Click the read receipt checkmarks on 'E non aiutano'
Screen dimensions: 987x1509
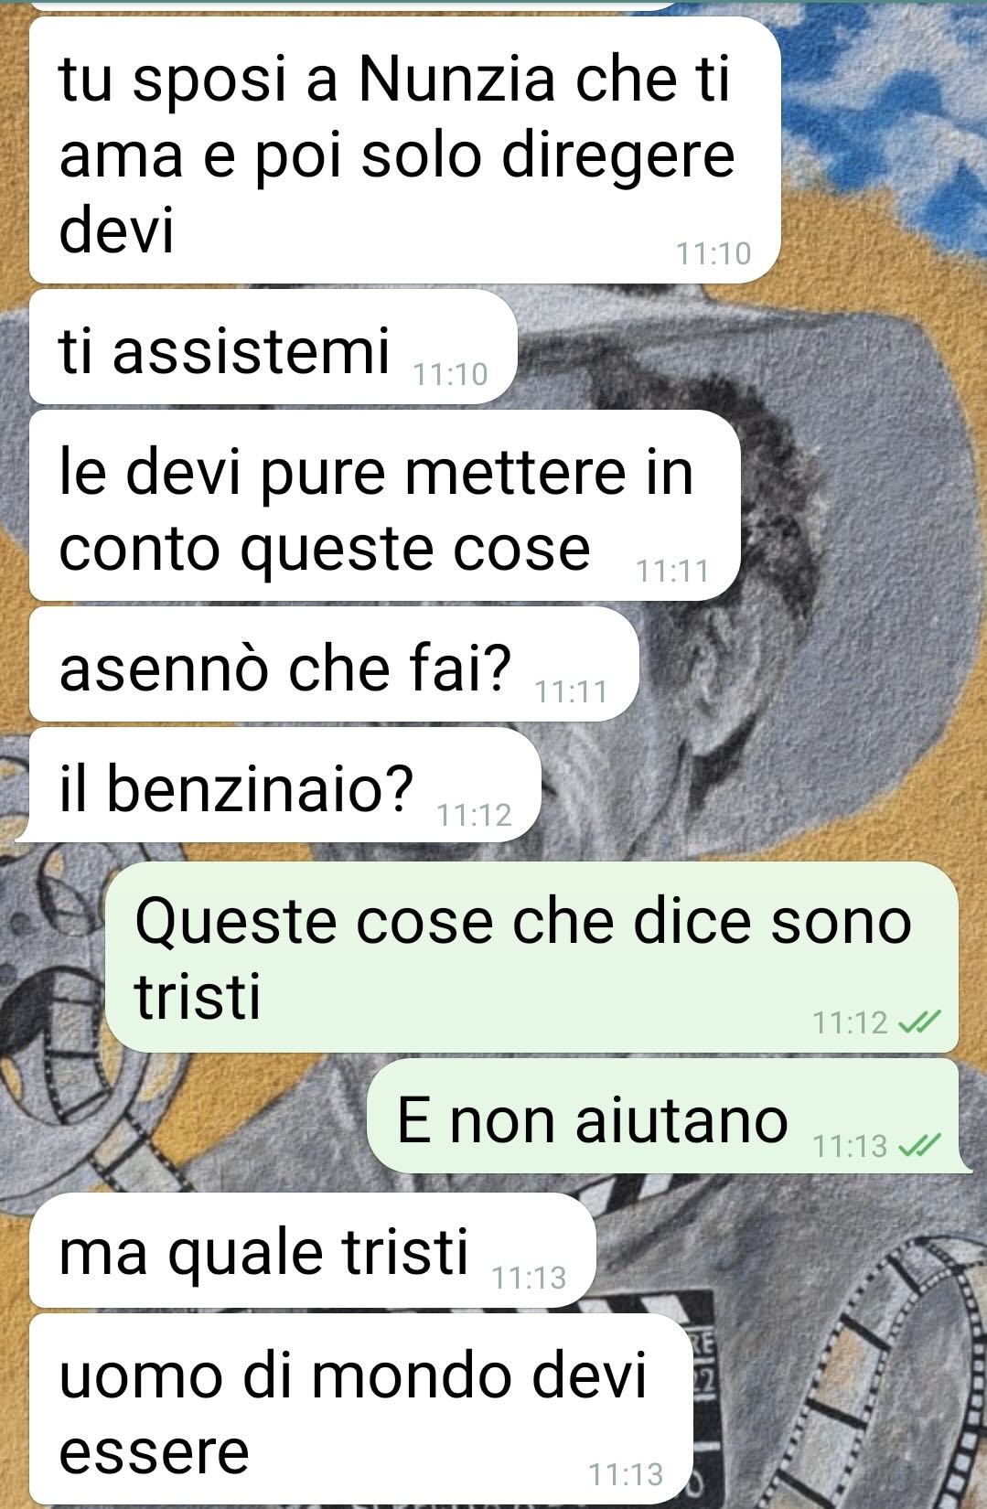[919, 1145]
